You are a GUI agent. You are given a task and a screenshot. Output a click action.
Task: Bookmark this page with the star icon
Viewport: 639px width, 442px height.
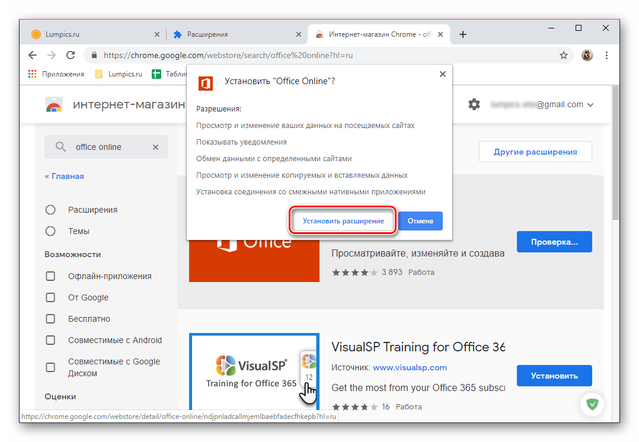[563, 55]
